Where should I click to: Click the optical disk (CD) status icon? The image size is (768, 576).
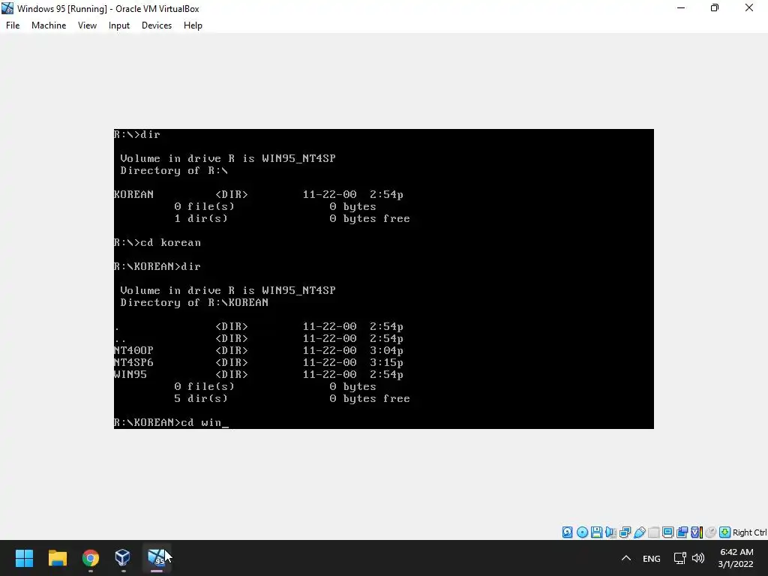(582, 532)
